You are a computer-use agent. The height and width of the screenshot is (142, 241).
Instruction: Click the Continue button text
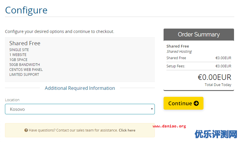[x=180, y=103]
